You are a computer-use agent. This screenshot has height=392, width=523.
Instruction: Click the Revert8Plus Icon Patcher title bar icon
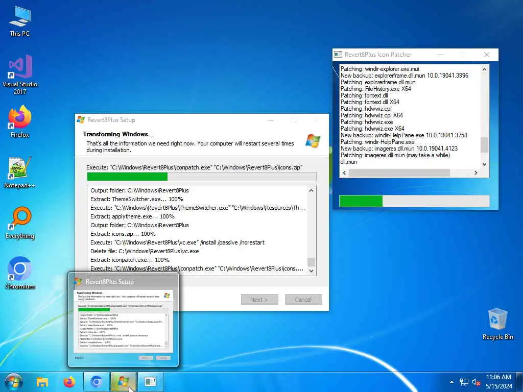[338, 54]
